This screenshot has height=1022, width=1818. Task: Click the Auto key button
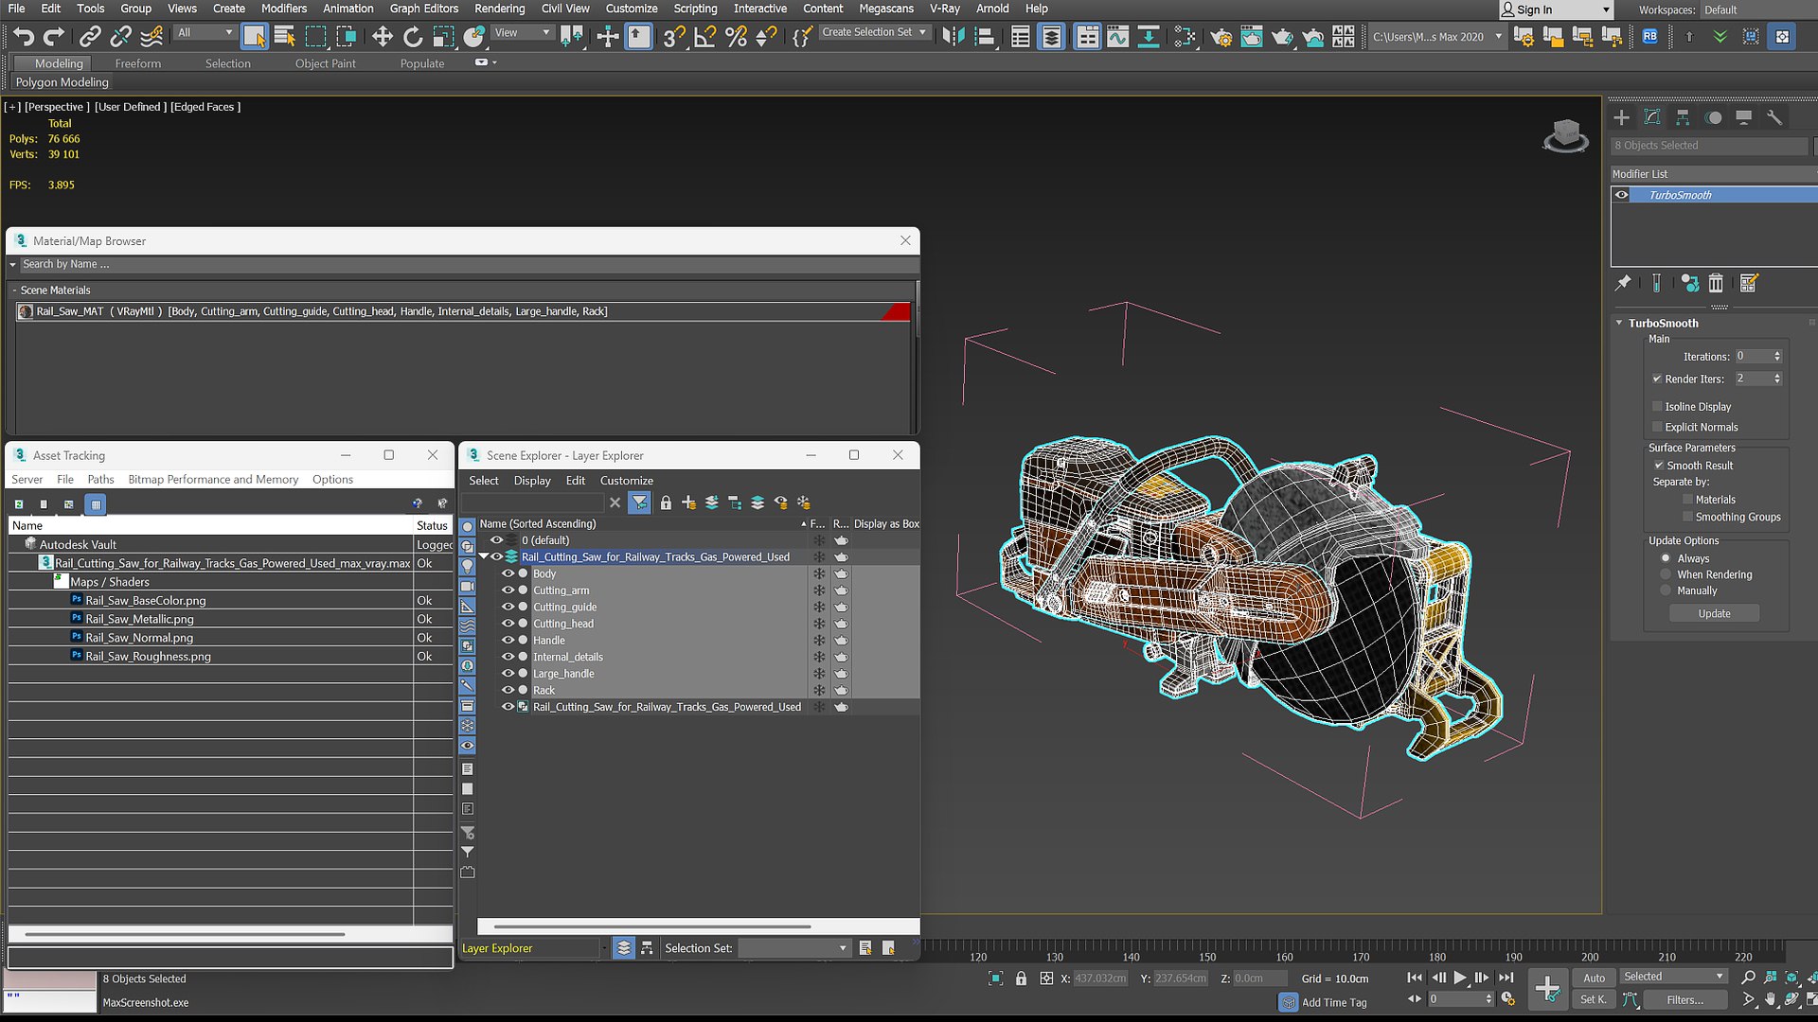pyautogui.click(x=1595, y=978)
